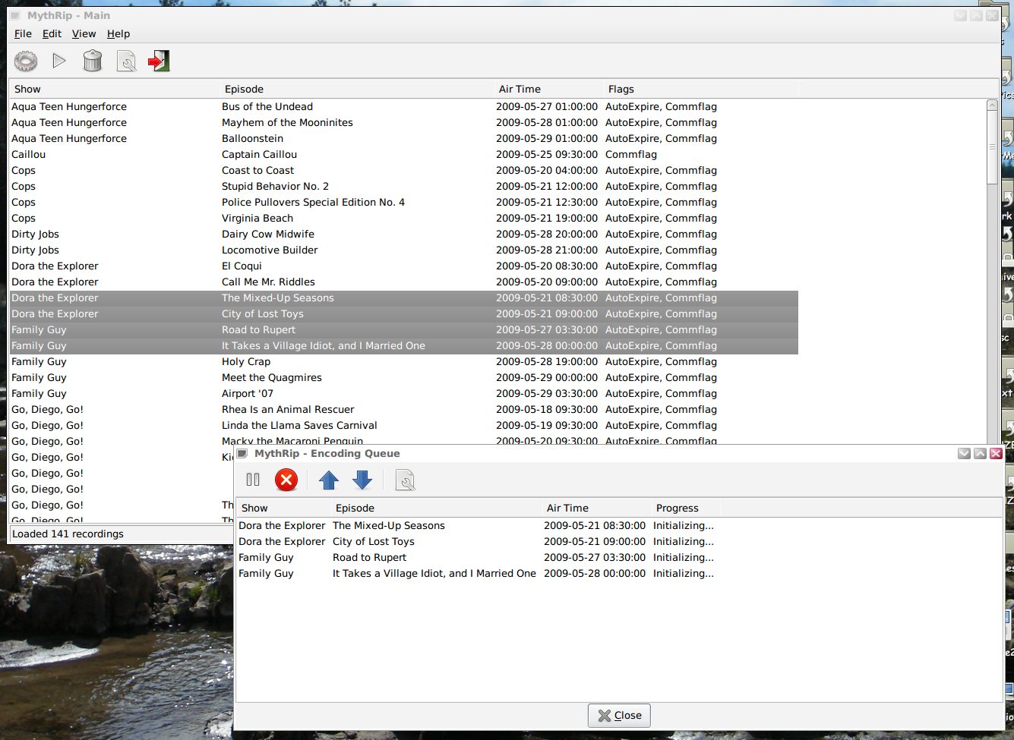Select 'Stupid Behavior No. 2' row

click(x=403, y=186)
